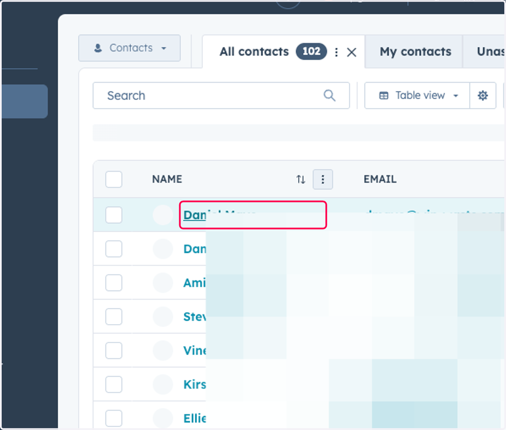
Task: Open table settings gear icon
Action: (483, 95)
